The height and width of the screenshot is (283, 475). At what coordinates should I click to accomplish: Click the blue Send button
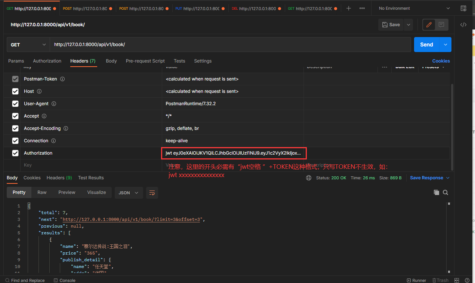(427, 45)
